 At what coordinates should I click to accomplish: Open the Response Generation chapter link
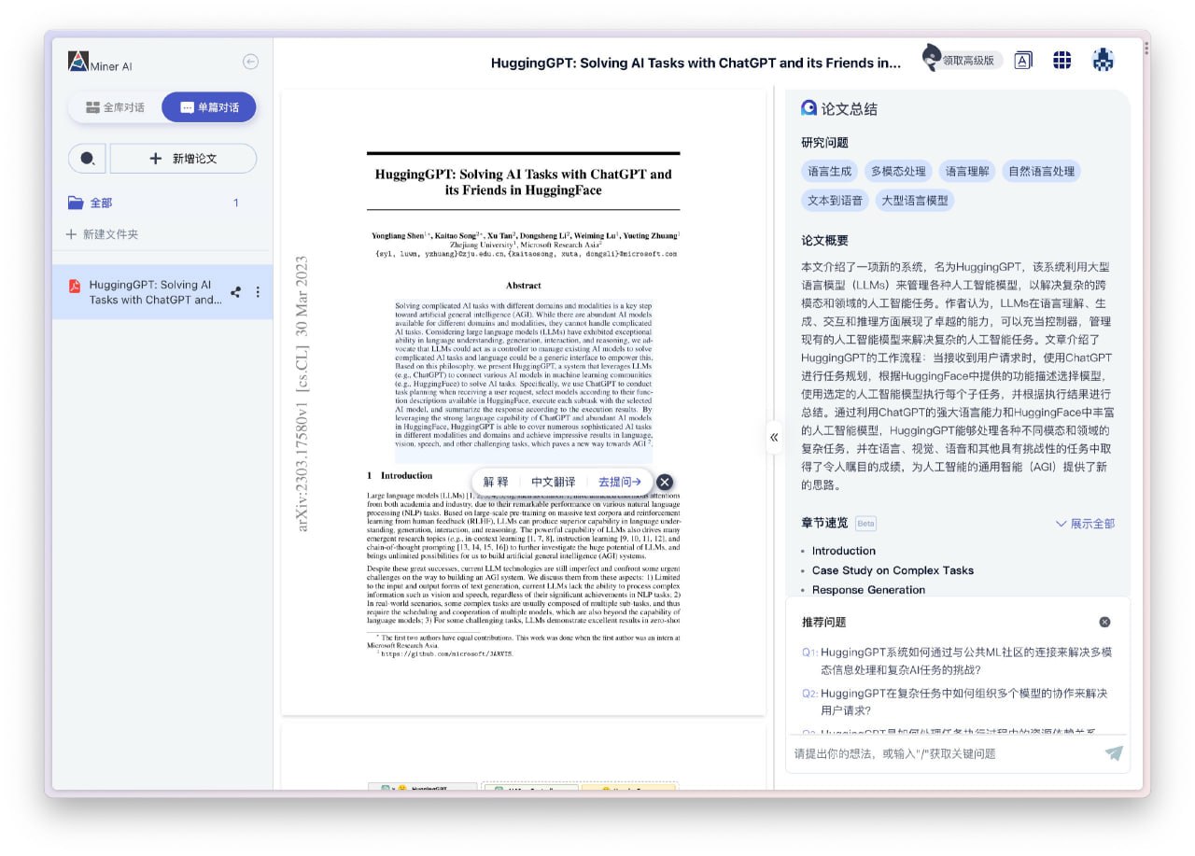[868, 590]
